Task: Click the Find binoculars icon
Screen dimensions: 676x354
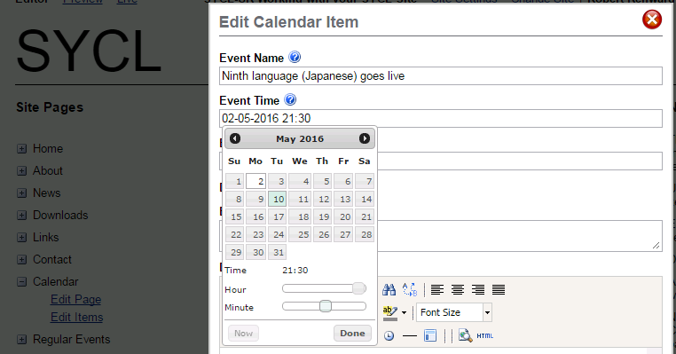Action: pos(389,290)
